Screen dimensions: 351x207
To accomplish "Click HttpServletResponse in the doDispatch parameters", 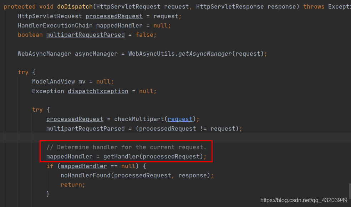I will point(230,7).
